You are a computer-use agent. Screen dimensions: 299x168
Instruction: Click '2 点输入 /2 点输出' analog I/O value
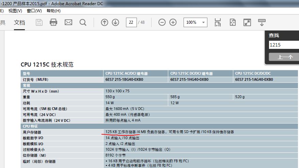[x=120, y=144]
